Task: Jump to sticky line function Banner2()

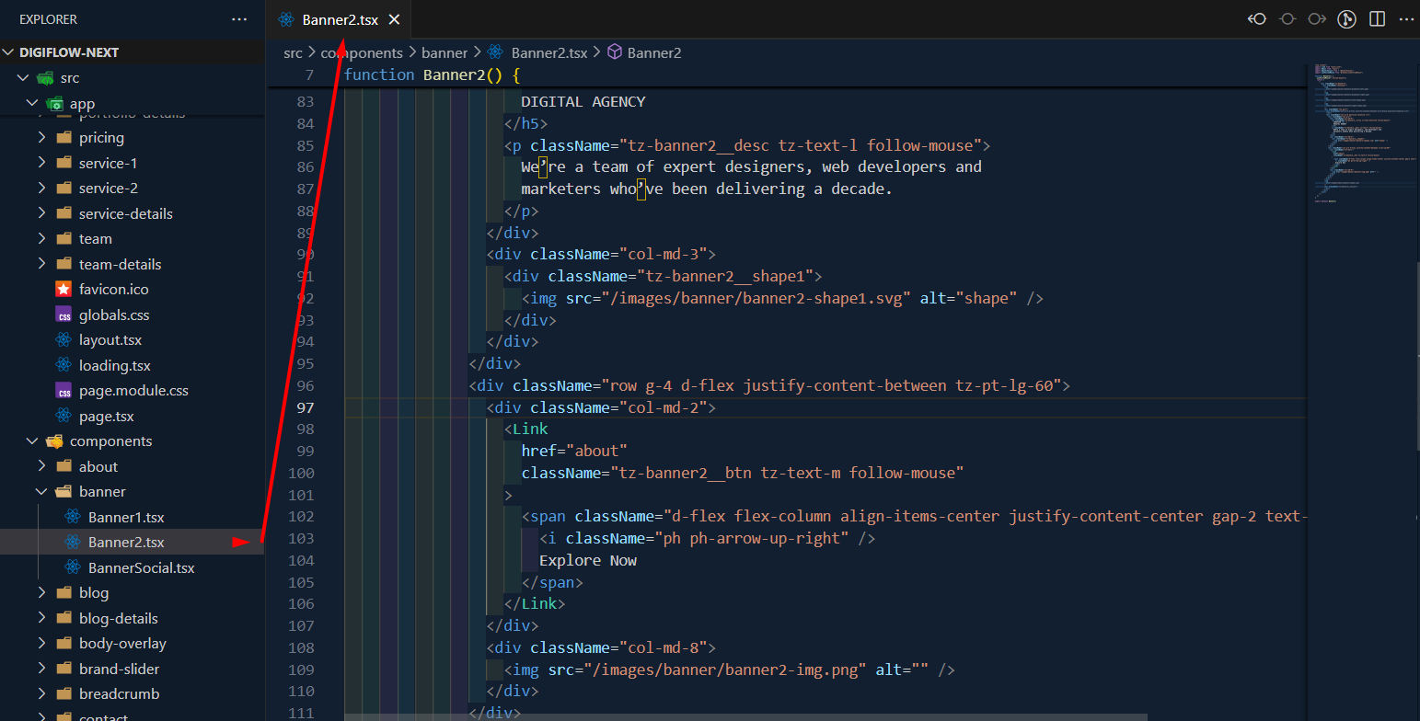Action: 433,74
